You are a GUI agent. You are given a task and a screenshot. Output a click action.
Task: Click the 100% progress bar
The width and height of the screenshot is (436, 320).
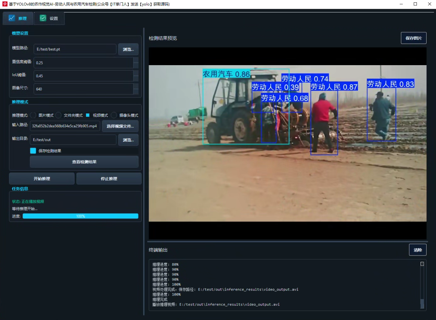point(81,216)
